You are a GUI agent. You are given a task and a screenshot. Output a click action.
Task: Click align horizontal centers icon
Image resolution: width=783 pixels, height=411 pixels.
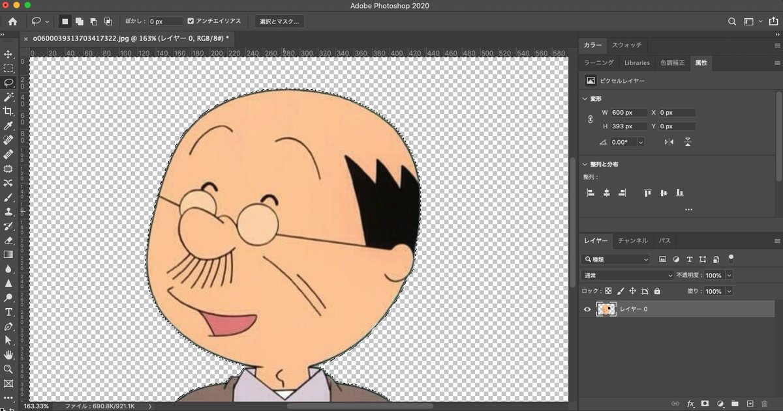point(606,193)
